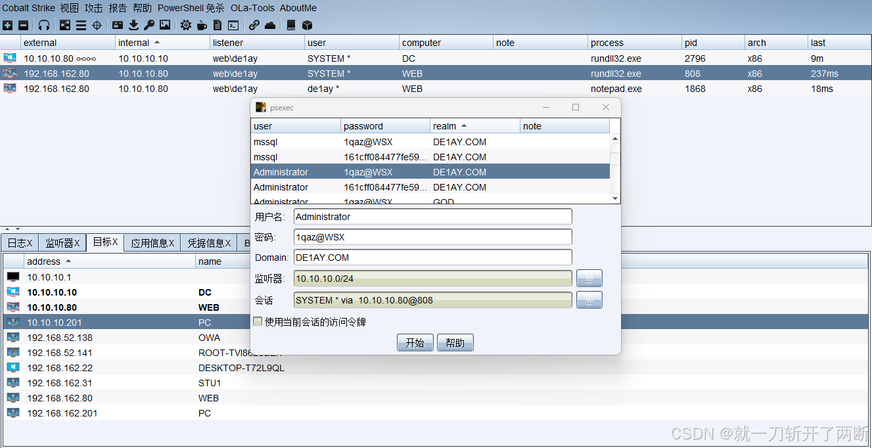Screen dimensions: 872x448
Task: Switch to the 凭据信息 tab
Action: pos(209,242)
